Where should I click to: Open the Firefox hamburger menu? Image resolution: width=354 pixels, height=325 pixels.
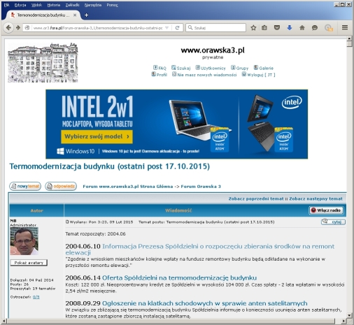pyautogui.click(x=345, y=27)
